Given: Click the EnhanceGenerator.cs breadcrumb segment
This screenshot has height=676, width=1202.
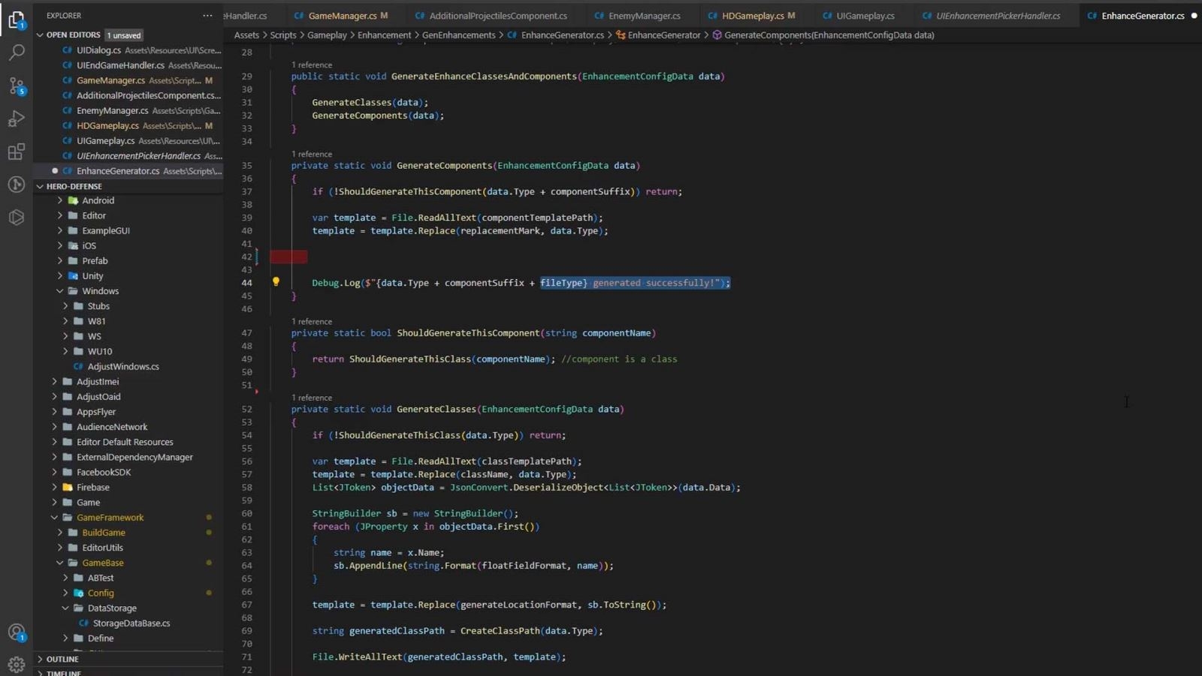Looking at the screenshot, I should (563, 35).
